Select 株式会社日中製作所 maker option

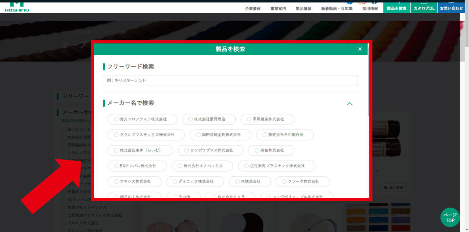click(285, 135)
